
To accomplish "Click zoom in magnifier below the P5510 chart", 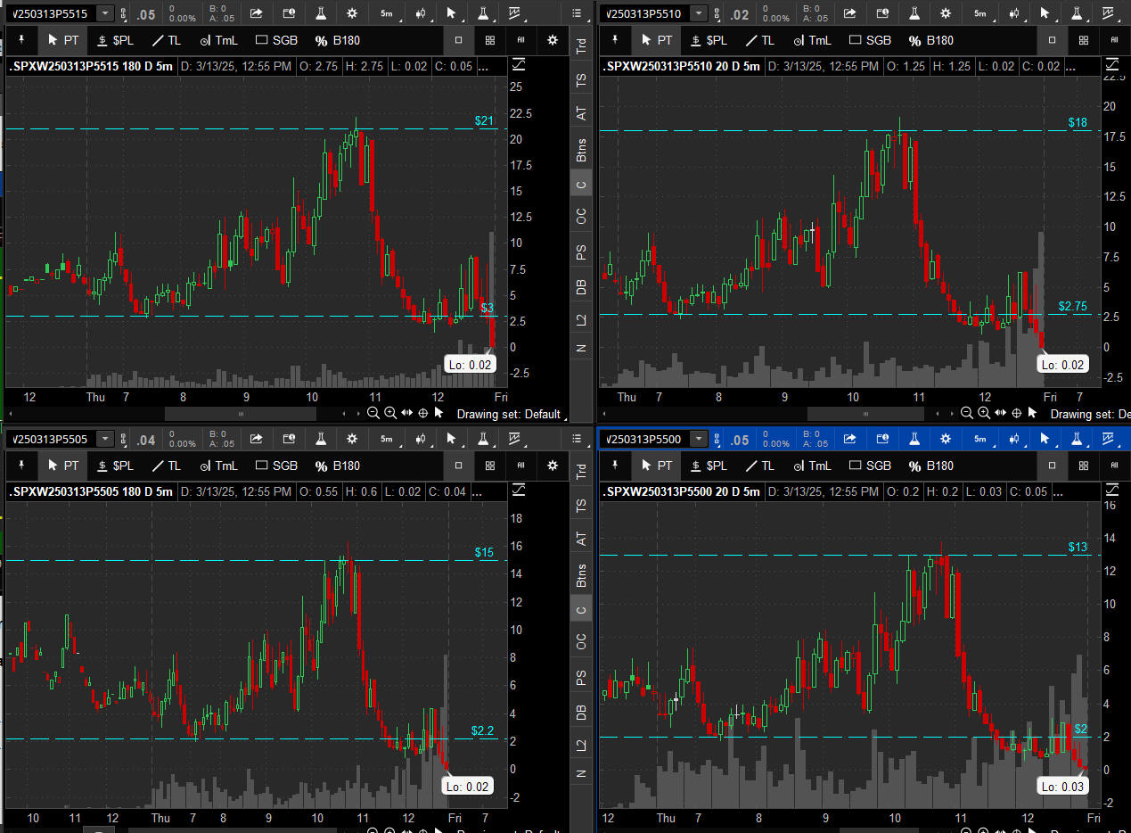I will (x=983, y=413).
